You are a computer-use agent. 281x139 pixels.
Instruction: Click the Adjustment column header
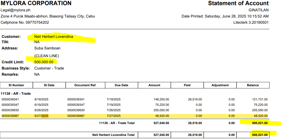tap(220, 85)
